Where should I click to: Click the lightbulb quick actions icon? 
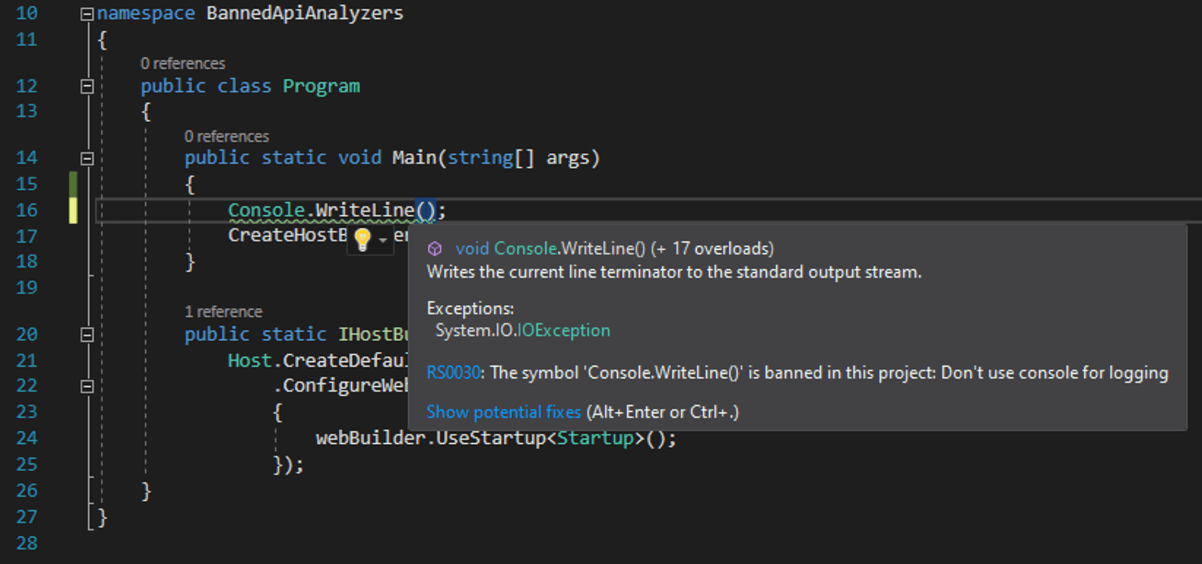(362, 240)
